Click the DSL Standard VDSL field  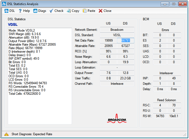117,35
